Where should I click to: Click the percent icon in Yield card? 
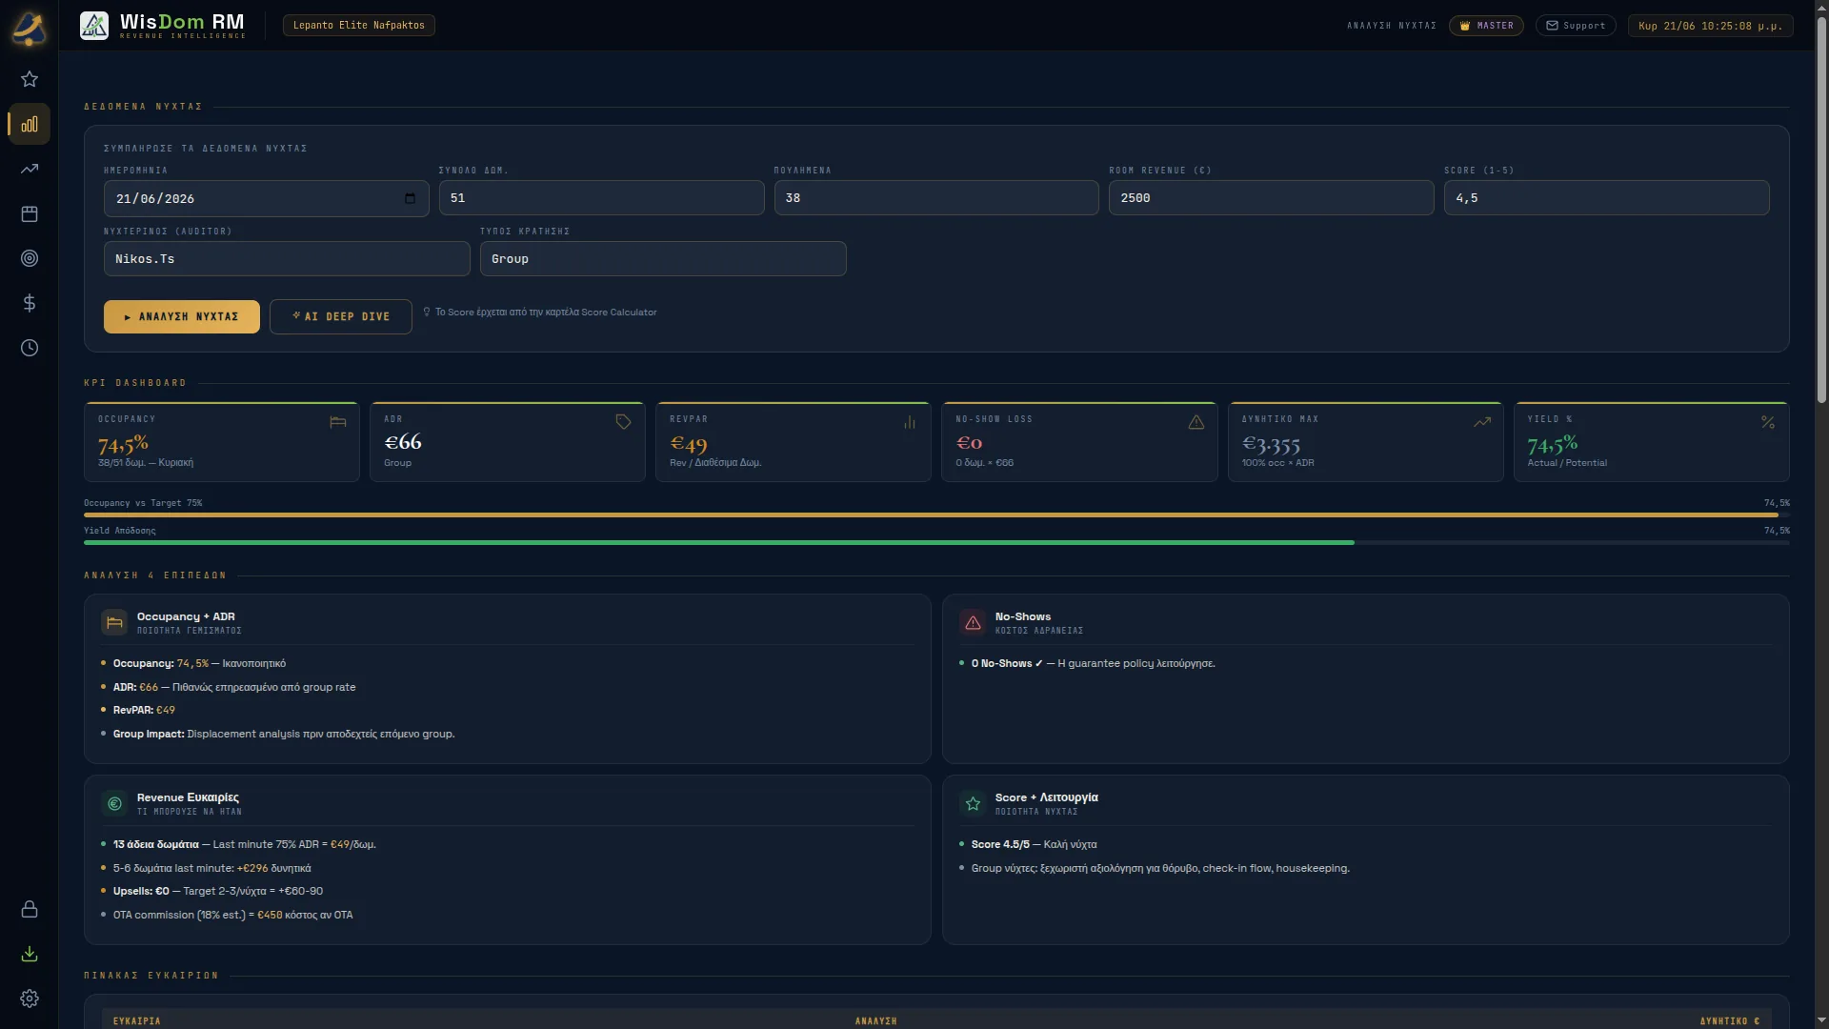pos(1768,422)
